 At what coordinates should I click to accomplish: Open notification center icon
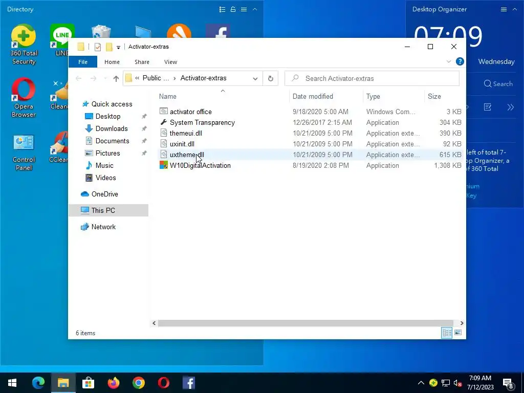tap(508, 383)
